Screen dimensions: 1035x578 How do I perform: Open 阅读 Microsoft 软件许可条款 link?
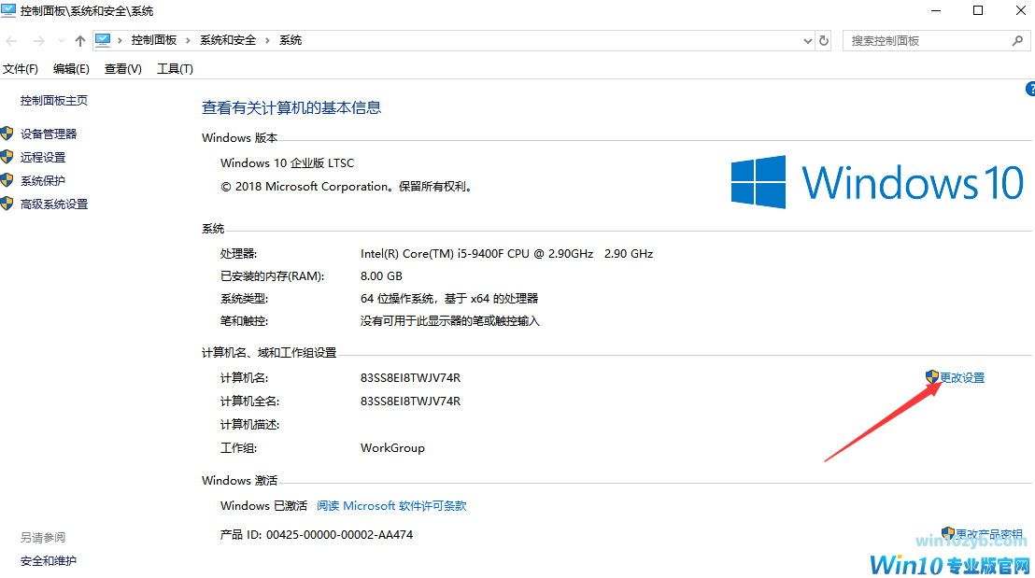tap(390, 506)
